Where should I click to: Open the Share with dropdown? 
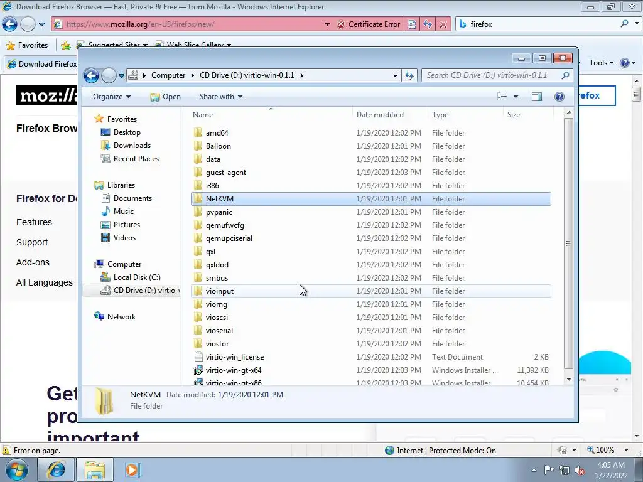220,97
